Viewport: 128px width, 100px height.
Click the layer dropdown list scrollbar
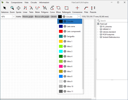point(83,54)
